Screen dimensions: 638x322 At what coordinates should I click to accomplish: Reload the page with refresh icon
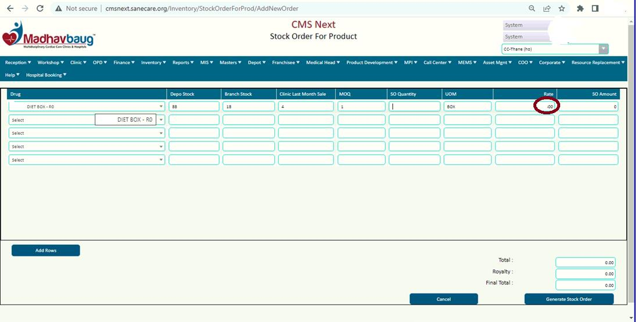click(x=40, y=9)
